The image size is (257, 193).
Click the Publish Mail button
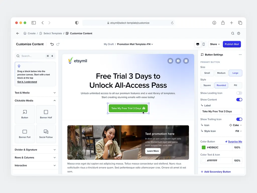[232, 44]
